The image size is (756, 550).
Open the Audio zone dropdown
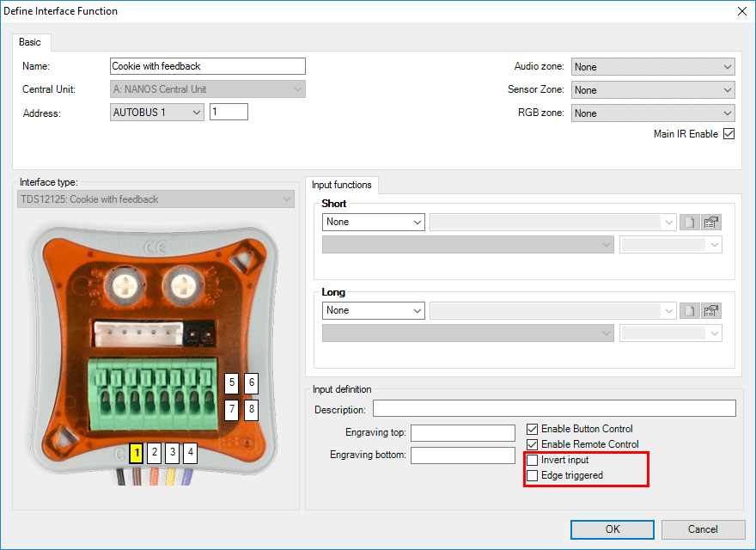(653, 67)
